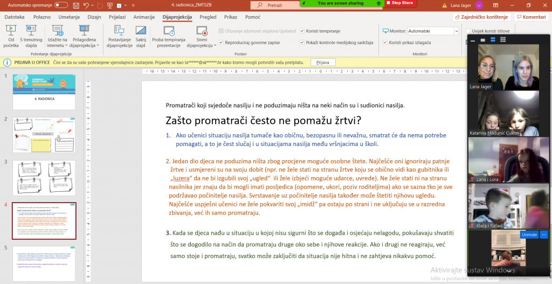Uncheck Koristi tempiranje checkbox

(302, 31)
